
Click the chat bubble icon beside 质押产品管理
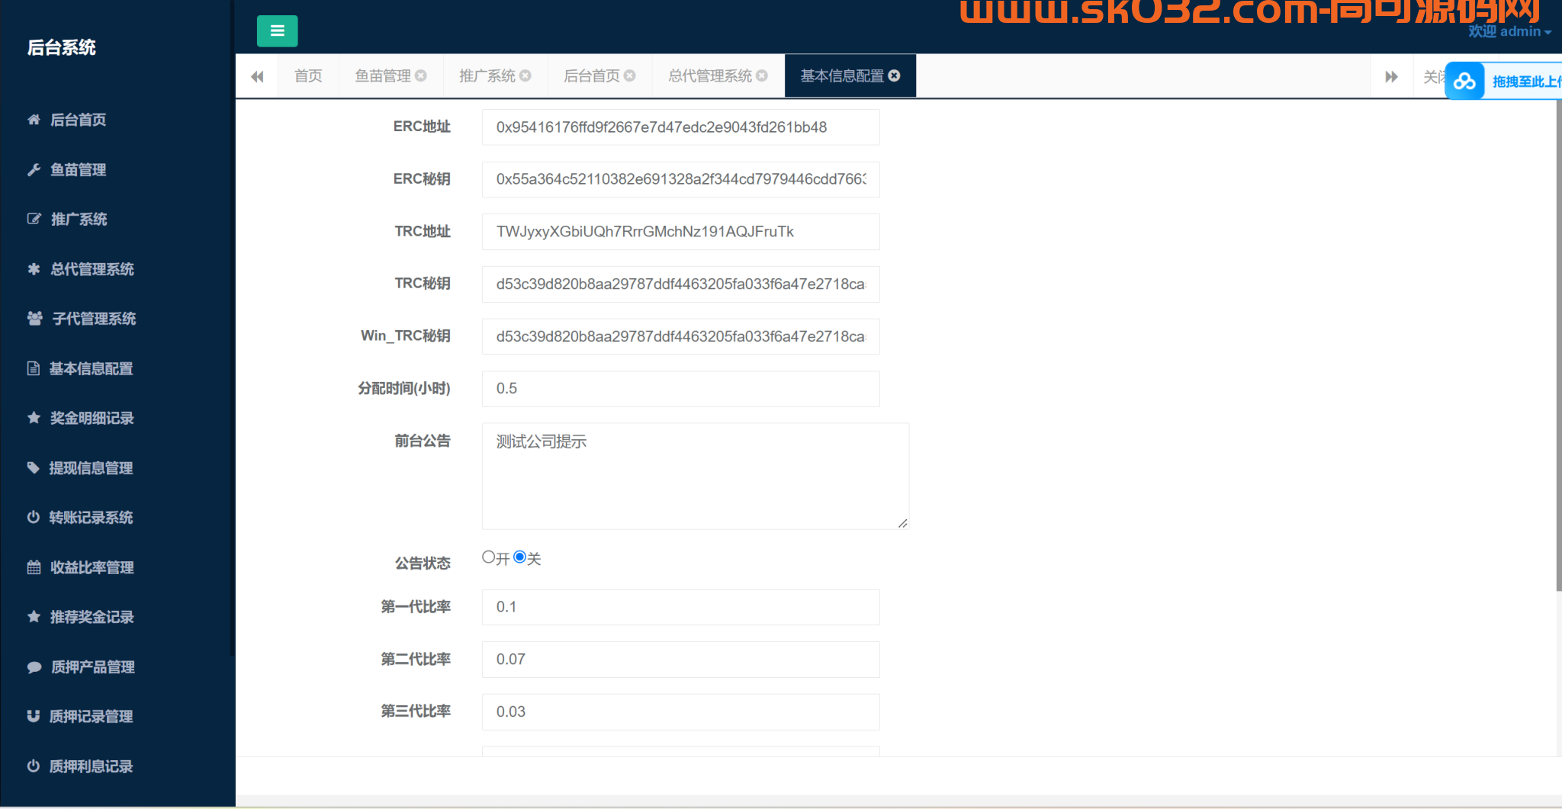coord(34,667)
